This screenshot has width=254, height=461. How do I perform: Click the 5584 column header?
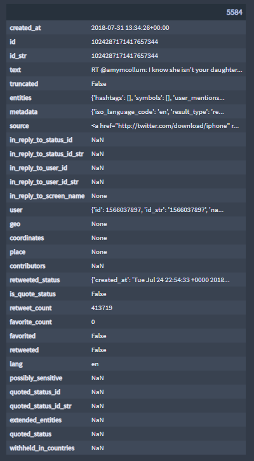tap(234, 12)
